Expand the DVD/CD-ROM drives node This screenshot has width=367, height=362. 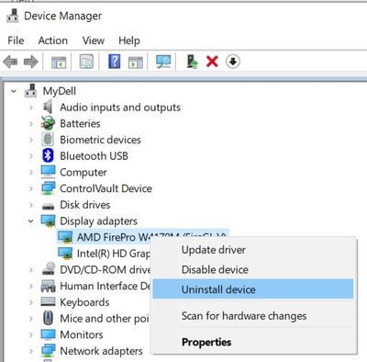[x=31, y=269]
